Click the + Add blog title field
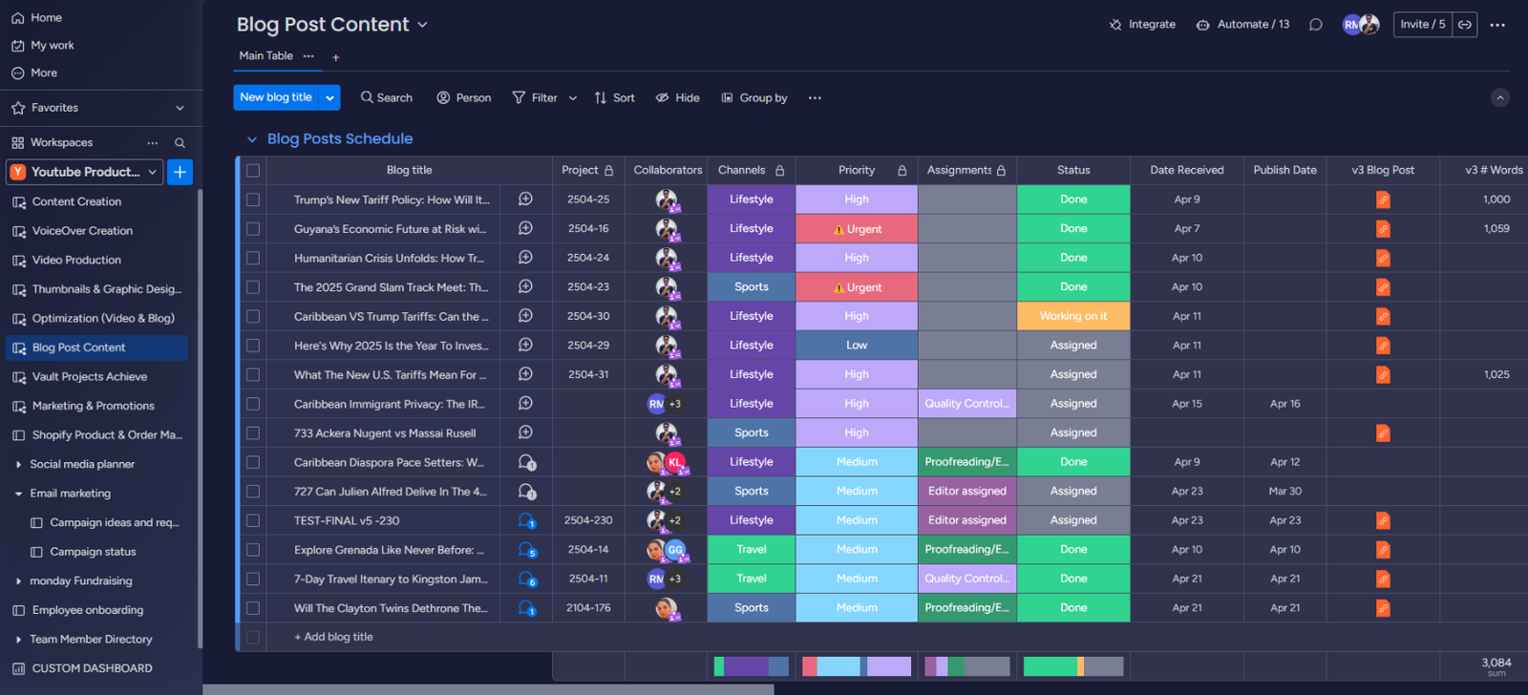 click(x=334, y=637)
